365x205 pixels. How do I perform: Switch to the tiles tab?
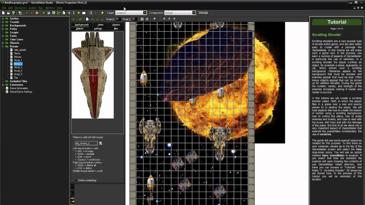(x=116, y=29)
